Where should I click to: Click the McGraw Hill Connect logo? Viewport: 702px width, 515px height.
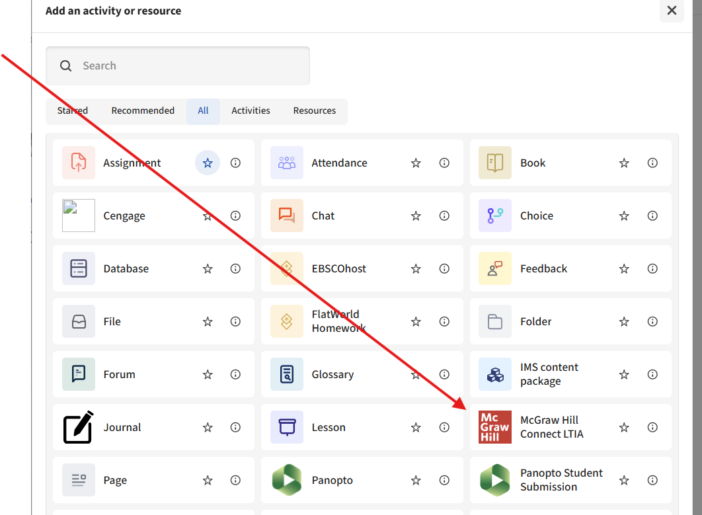[x=495, y=427]
